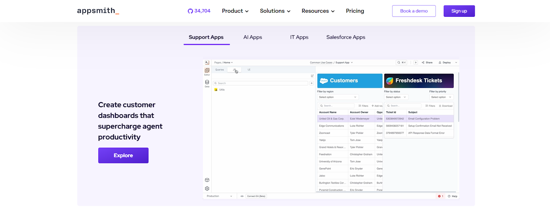Click ticket Email Configuration Problem subject
550x215 pixels.
pyautogui.click(x=424, y=119)
